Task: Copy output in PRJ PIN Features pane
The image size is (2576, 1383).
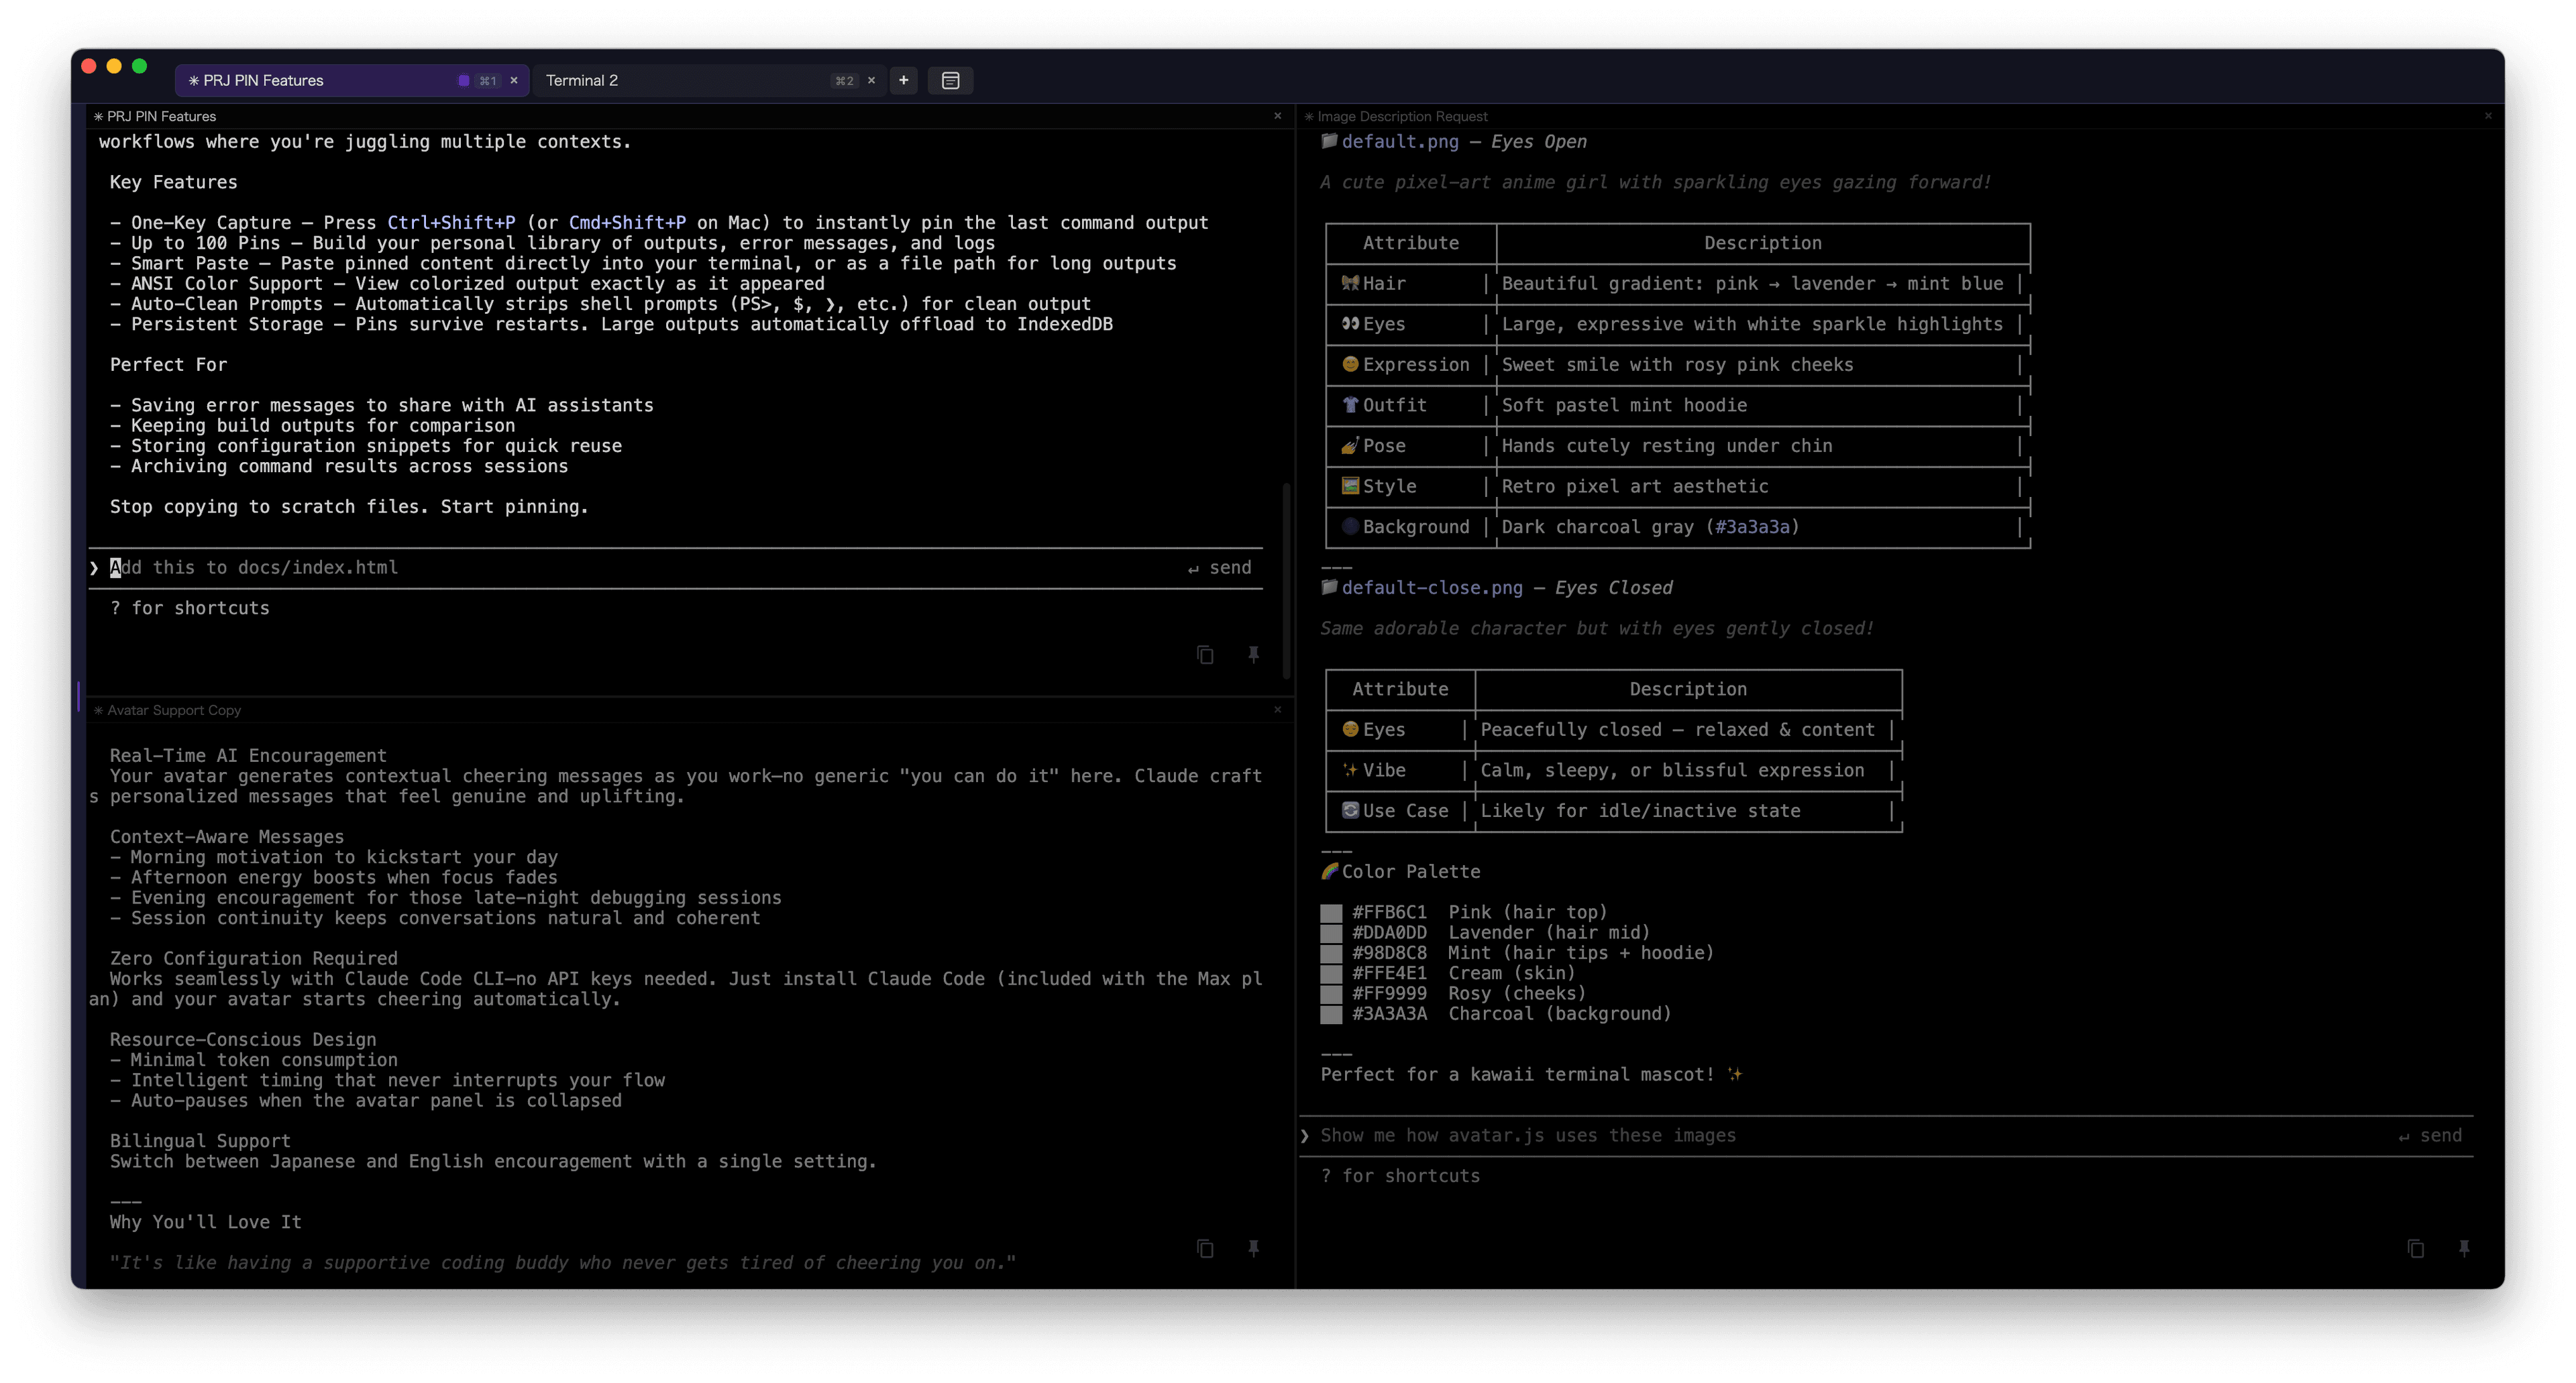Action: [x=1205, y=655]
